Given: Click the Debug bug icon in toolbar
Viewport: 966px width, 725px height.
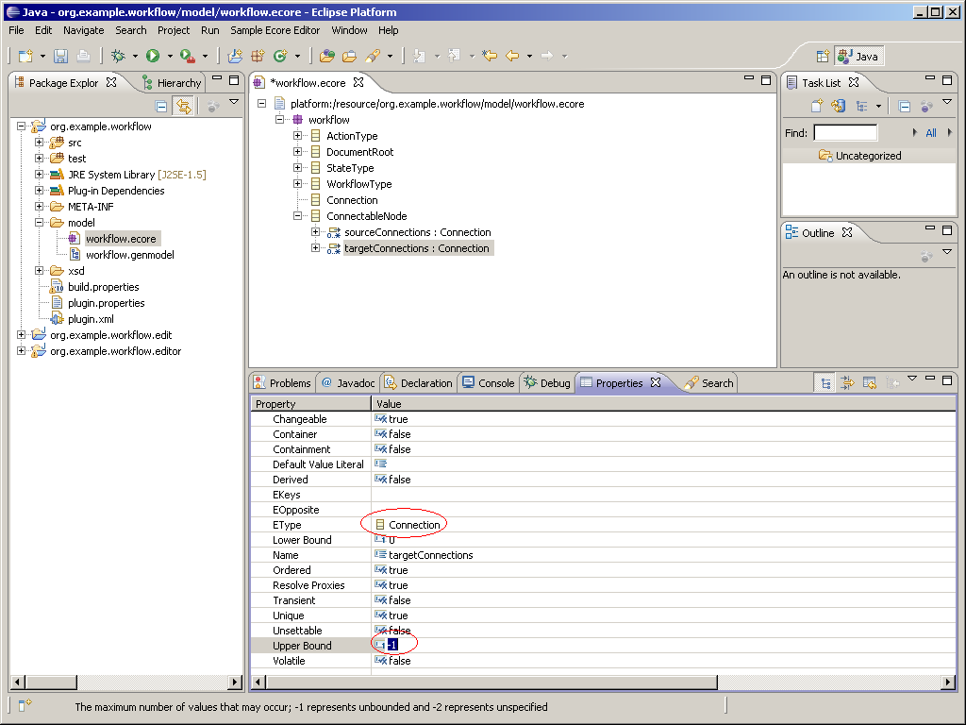Looking at the screenshot, I should (x=118, y=57).
